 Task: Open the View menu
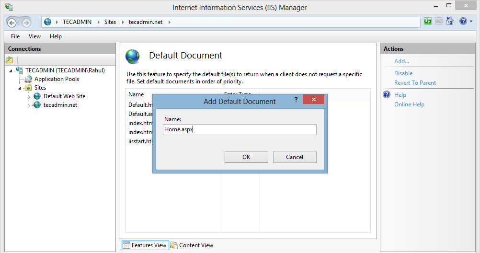coord(34,36)
